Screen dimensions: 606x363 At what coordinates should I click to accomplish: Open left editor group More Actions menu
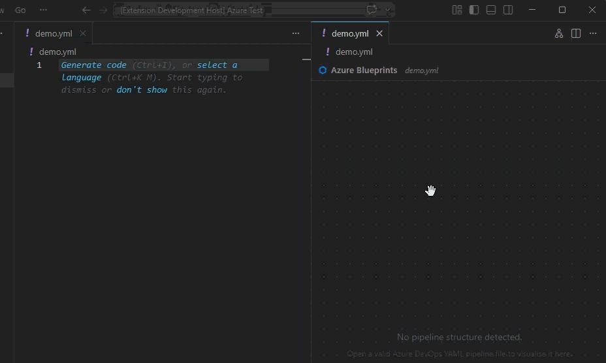296,34
